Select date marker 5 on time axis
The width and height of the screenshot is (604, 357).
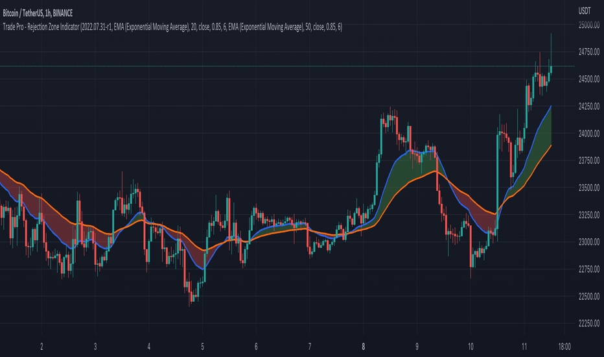point(202,347)
